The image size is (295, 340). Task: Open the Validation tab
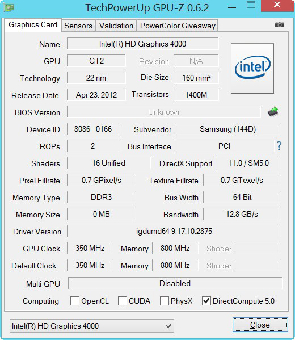116,26
